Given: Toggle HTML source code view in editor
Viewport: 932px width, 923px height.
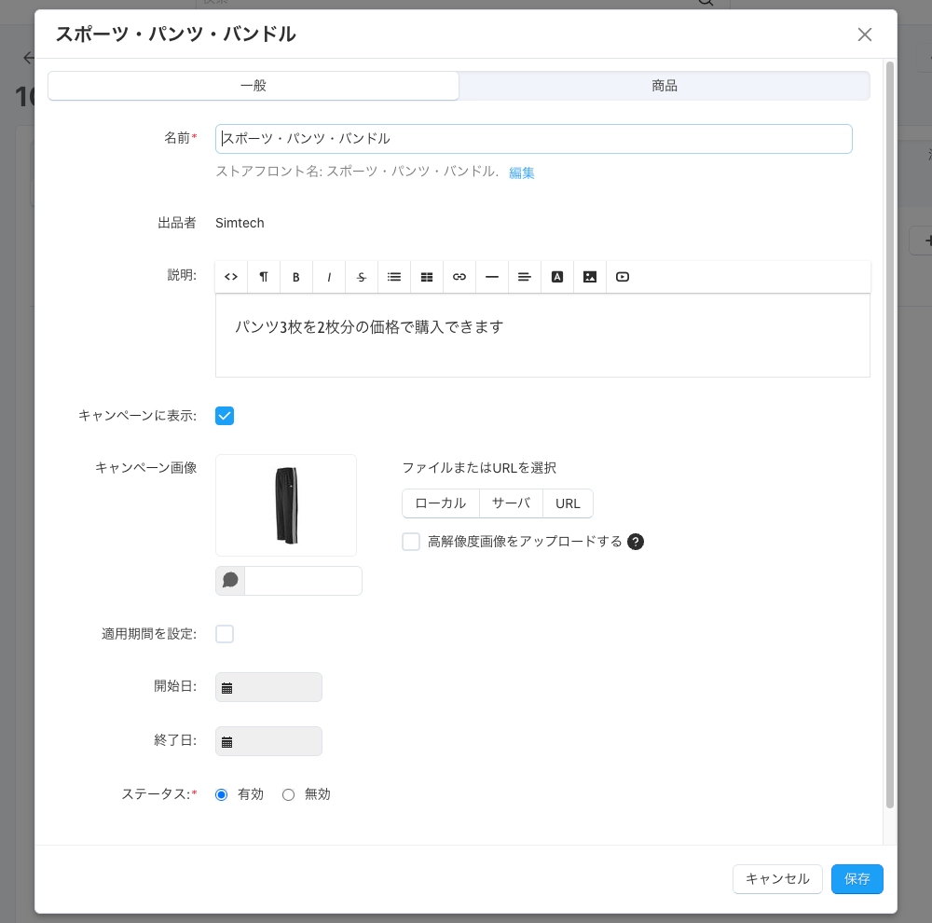Looking at the screenshot, I should coord(231,277).
